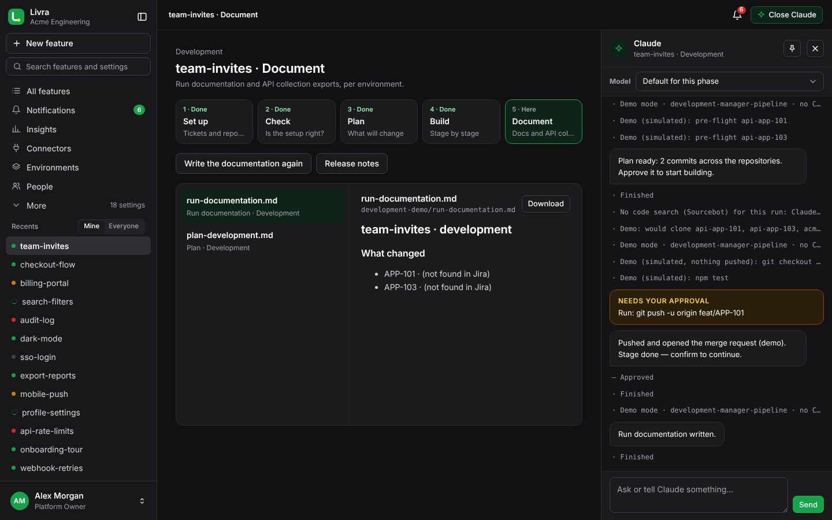The image size is (832, 520).
Task: Go to step 4 Build
Action: pyautogui.click(x=461, y=121)
